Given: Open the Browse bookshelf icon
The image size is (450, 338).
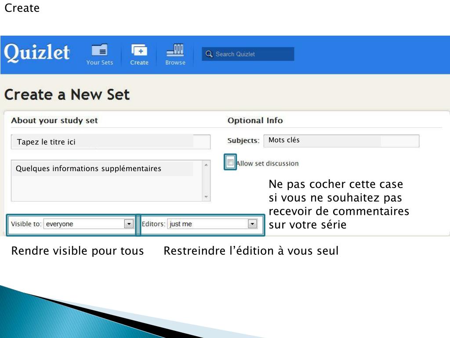Looking at the screenshot, I should (x=175, y=50).
